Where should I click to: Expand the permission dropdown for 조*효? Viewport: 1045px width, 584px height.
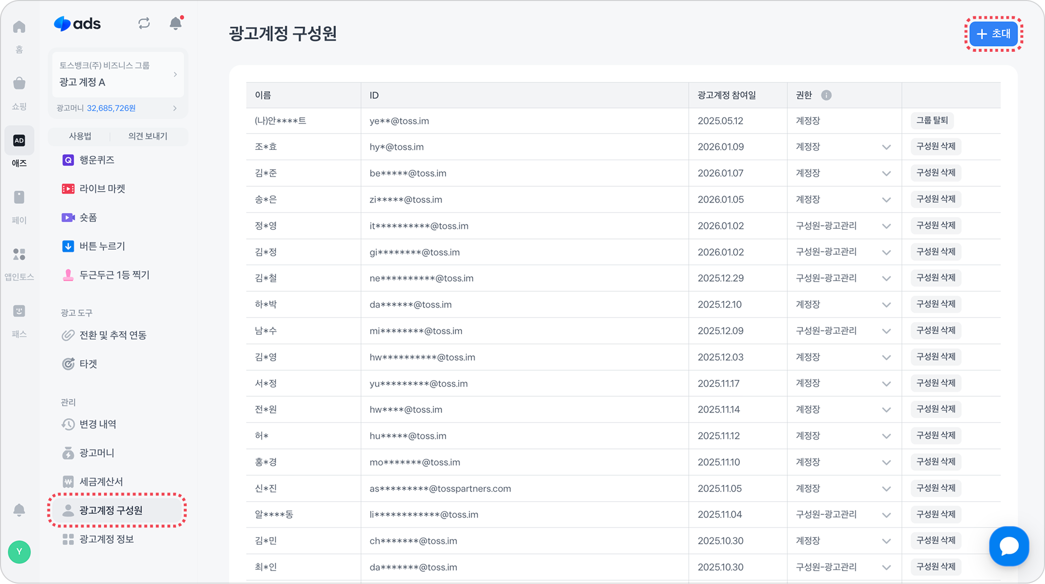(x=886, y=147)
